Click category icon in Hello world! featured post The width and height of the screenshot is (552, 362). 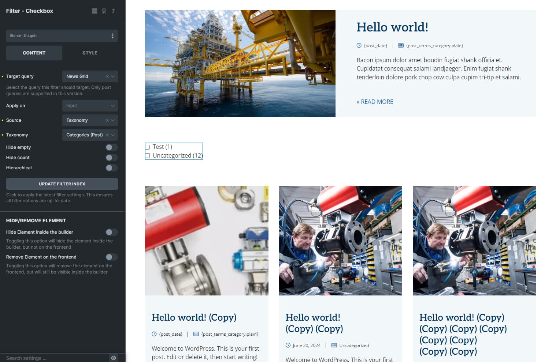pos(401,45)
